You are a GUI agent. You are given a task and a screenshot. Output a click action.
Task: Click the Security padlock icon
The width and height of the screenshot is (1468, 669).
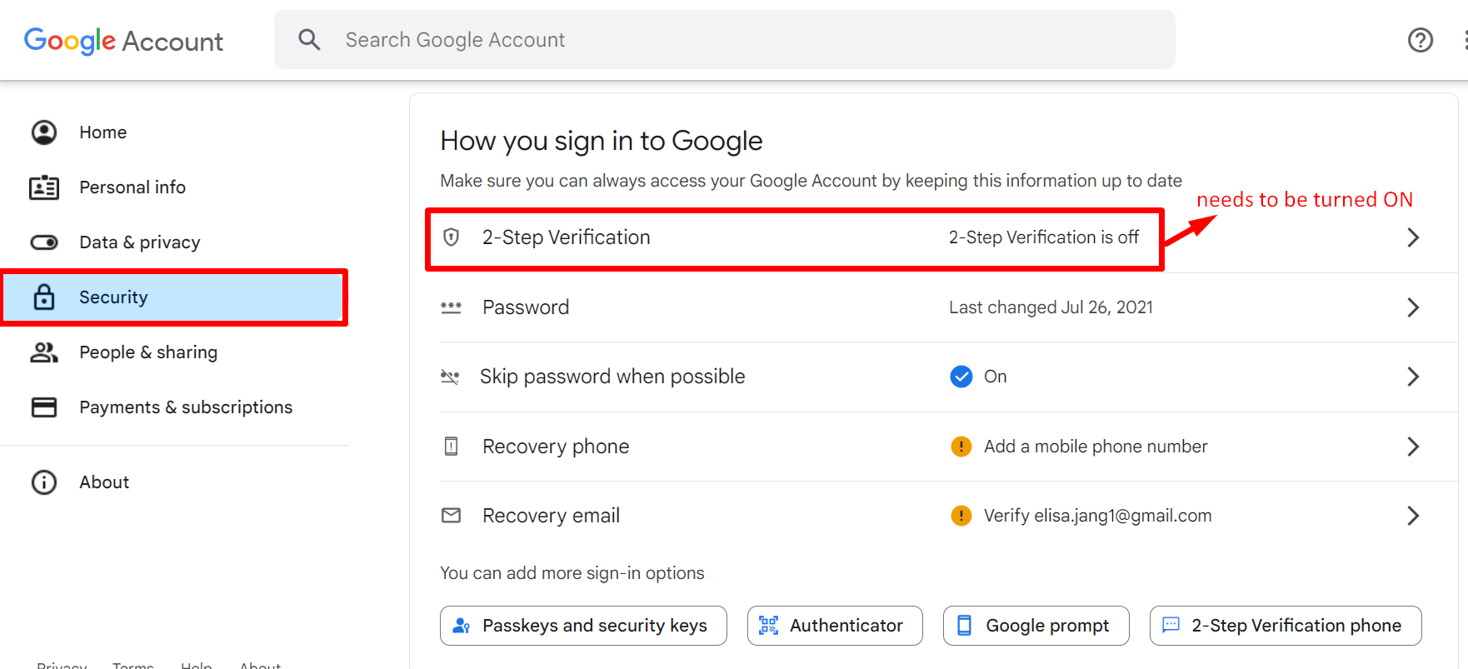tap(44, 297)
